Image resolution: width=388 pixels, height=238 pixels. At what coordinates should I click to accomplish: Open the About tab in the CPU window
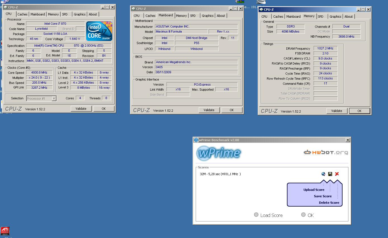pos(93,14)
